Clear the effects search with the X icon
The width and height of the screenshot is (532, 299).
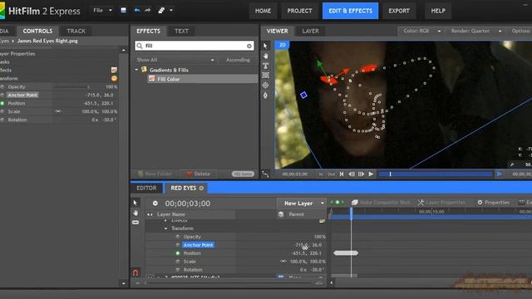pos(249,46)
